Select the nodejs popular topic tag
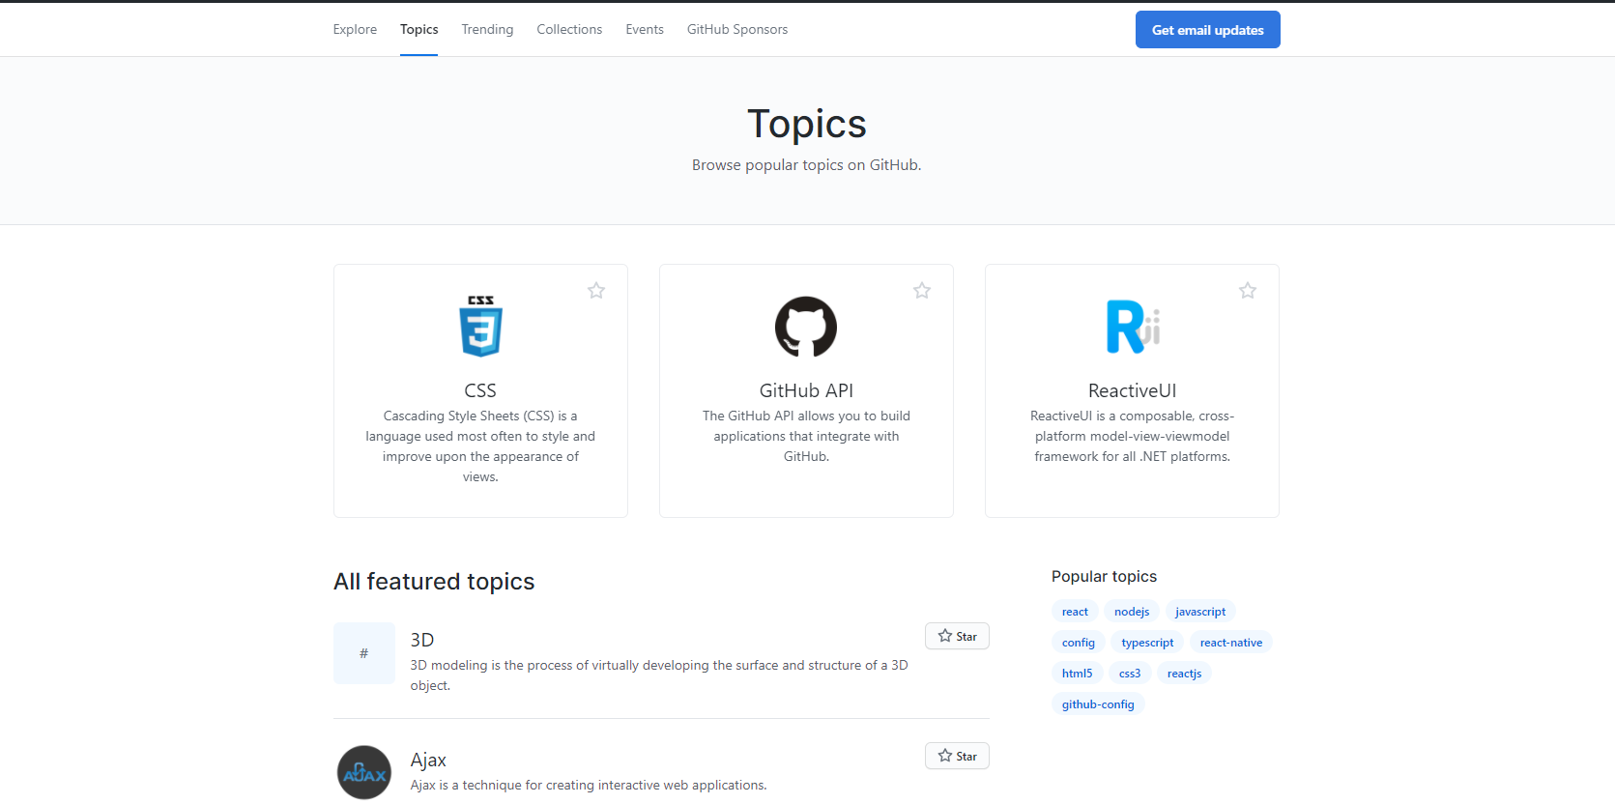The width and height of the screenshot is (1615, 804). click(x=1132, y=612)
